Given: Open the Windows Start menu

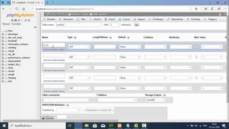Looking at the screenshot, I should (4, 125).
